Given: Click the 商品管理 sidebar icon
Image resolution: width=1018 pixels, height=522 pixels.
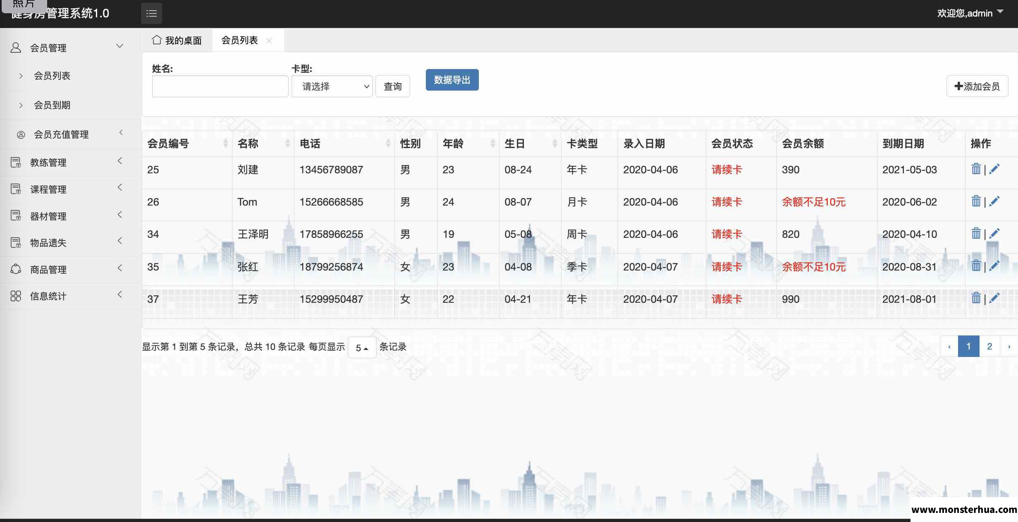Looking at the screenshot, I should pyautogui.click(x=16, y=269).
